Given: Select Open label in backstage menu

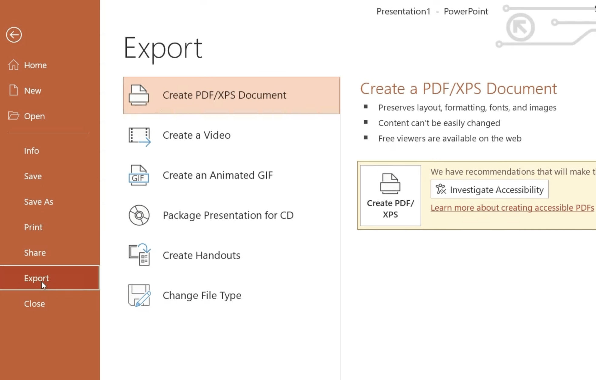Looking at the screenshot, I should pos(35,116).
